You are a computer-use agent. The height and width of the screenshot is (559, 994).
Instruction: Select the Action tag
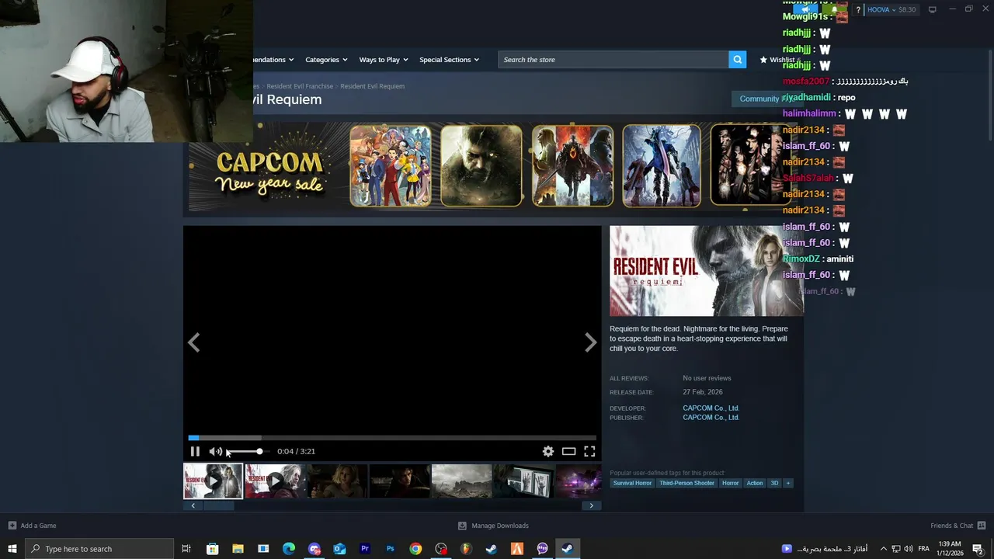tap(755, 483)
